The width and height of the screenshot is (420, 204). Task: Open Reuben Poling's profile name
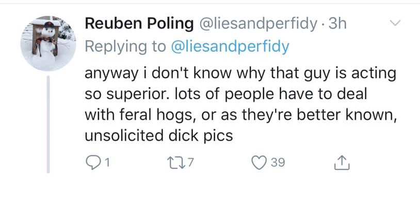click(139, 24)
